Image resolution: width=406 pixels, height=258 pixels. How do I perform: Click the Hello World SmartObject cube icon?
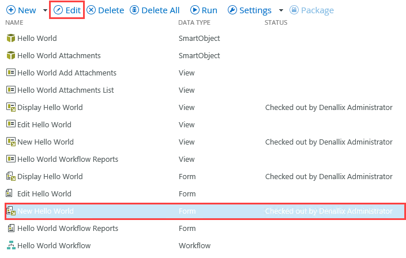10,39
